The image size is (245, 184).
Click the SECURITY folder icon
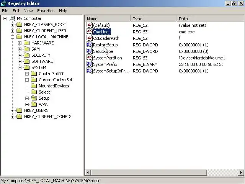(x=27, y=55)
